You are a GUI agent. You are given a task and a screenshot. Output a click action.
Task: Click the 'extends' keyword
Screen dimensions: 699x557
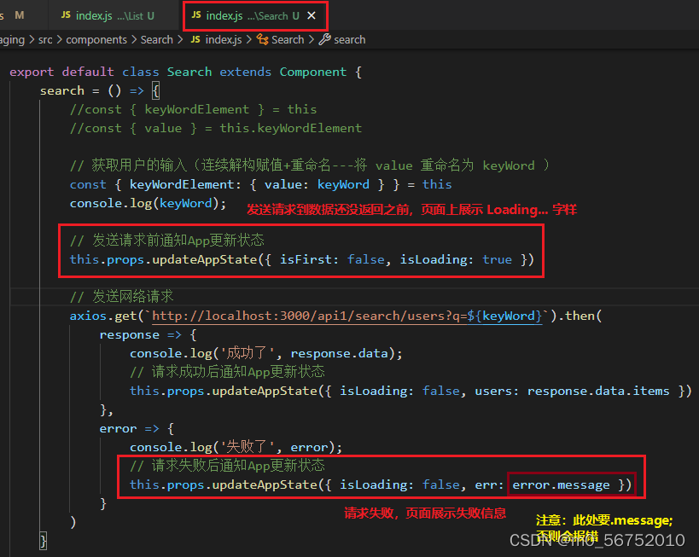click(245, 72)
